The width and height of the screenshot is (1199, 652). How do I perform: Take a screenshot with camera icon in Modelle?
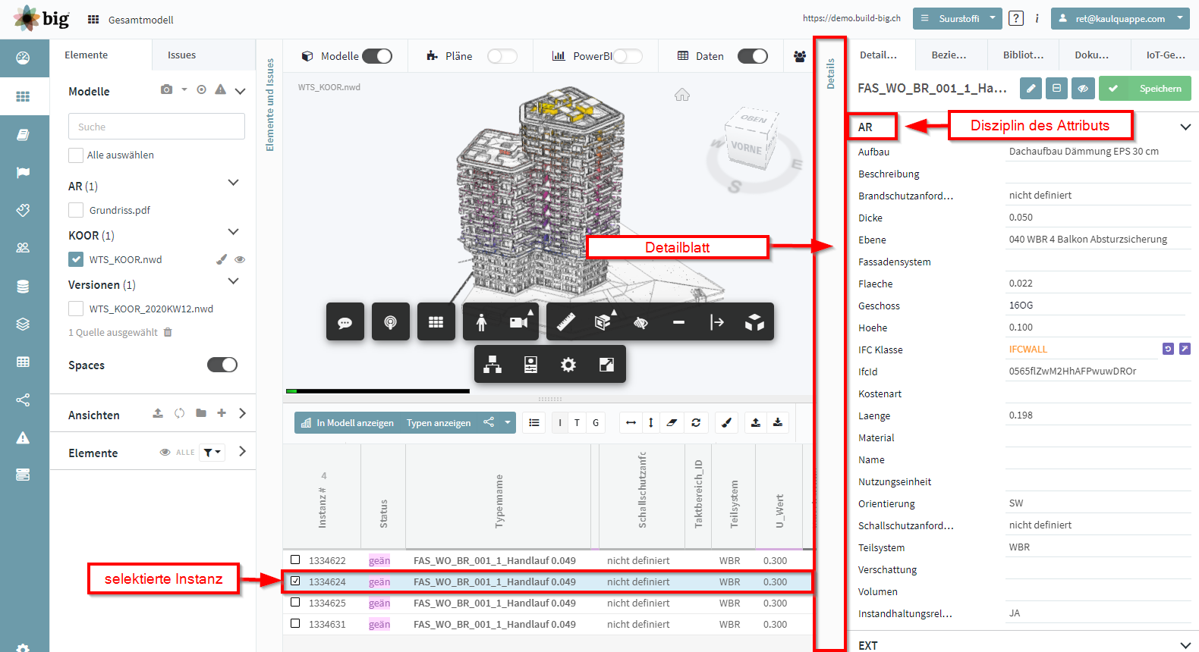[x=166, y=89]
